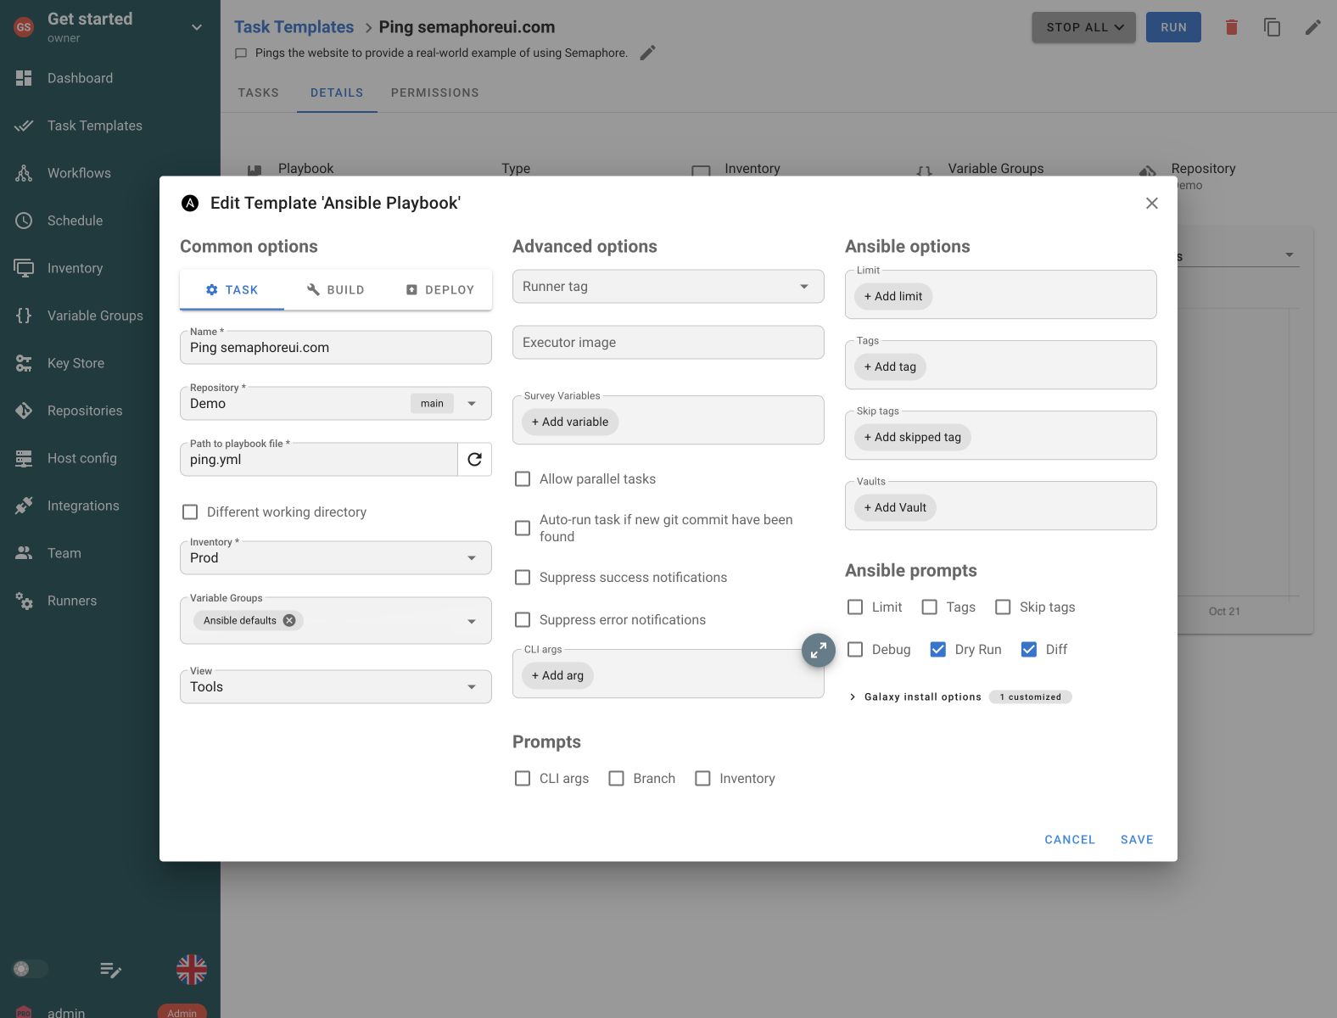The height and width of the screenshot is (1018, 1337).
Task: Open the Get started project switcher
Action: (110, 27)
